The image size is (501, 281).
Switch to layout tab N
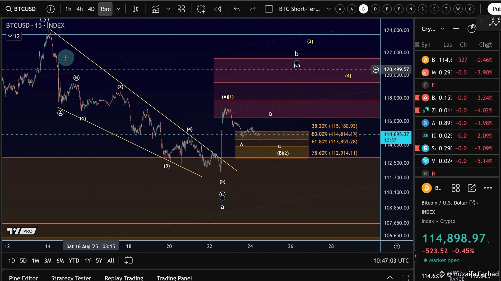(411, 9)
